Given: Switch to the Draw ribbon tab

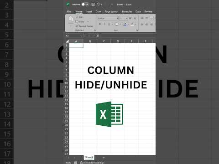Looking at the screenshot, I should coord(99,11).
